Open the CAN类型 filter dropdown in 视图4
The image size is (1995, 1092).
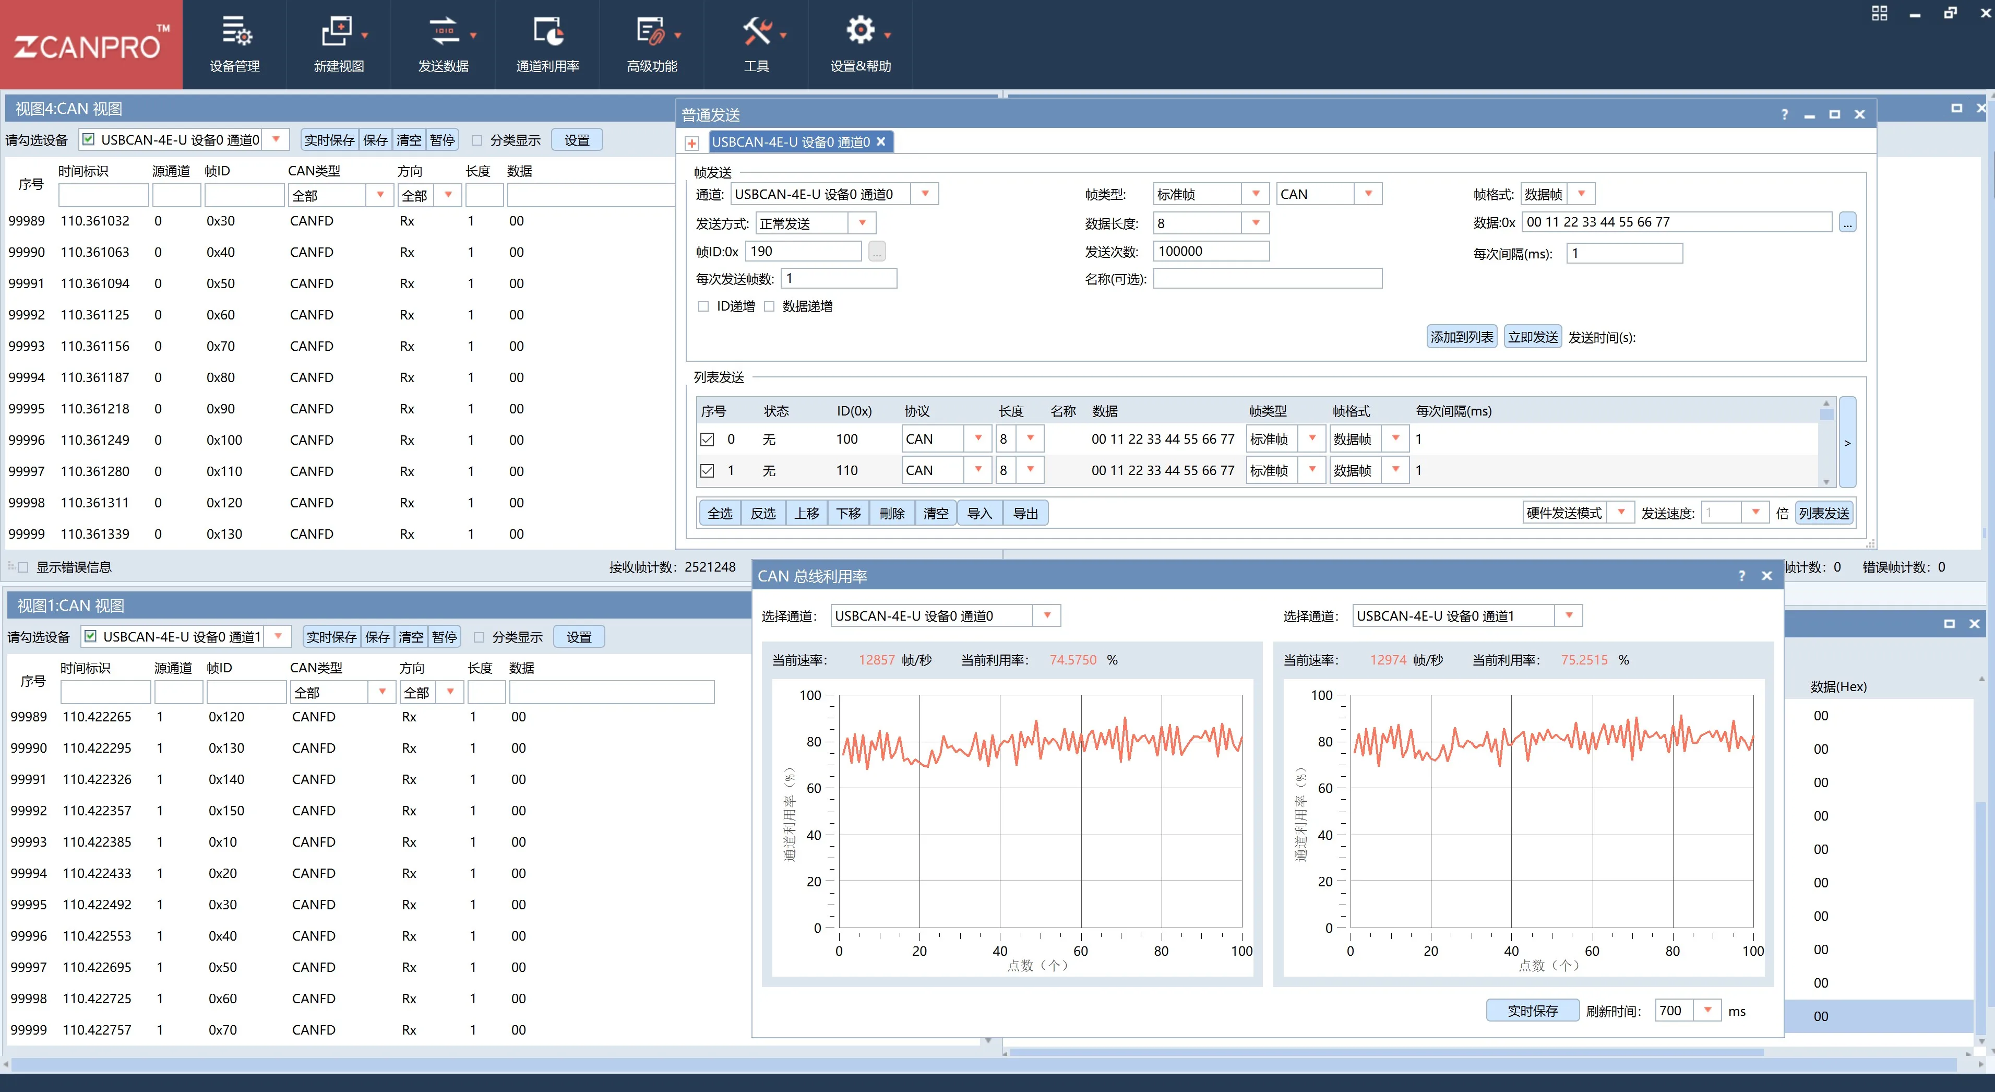point(379,195)
